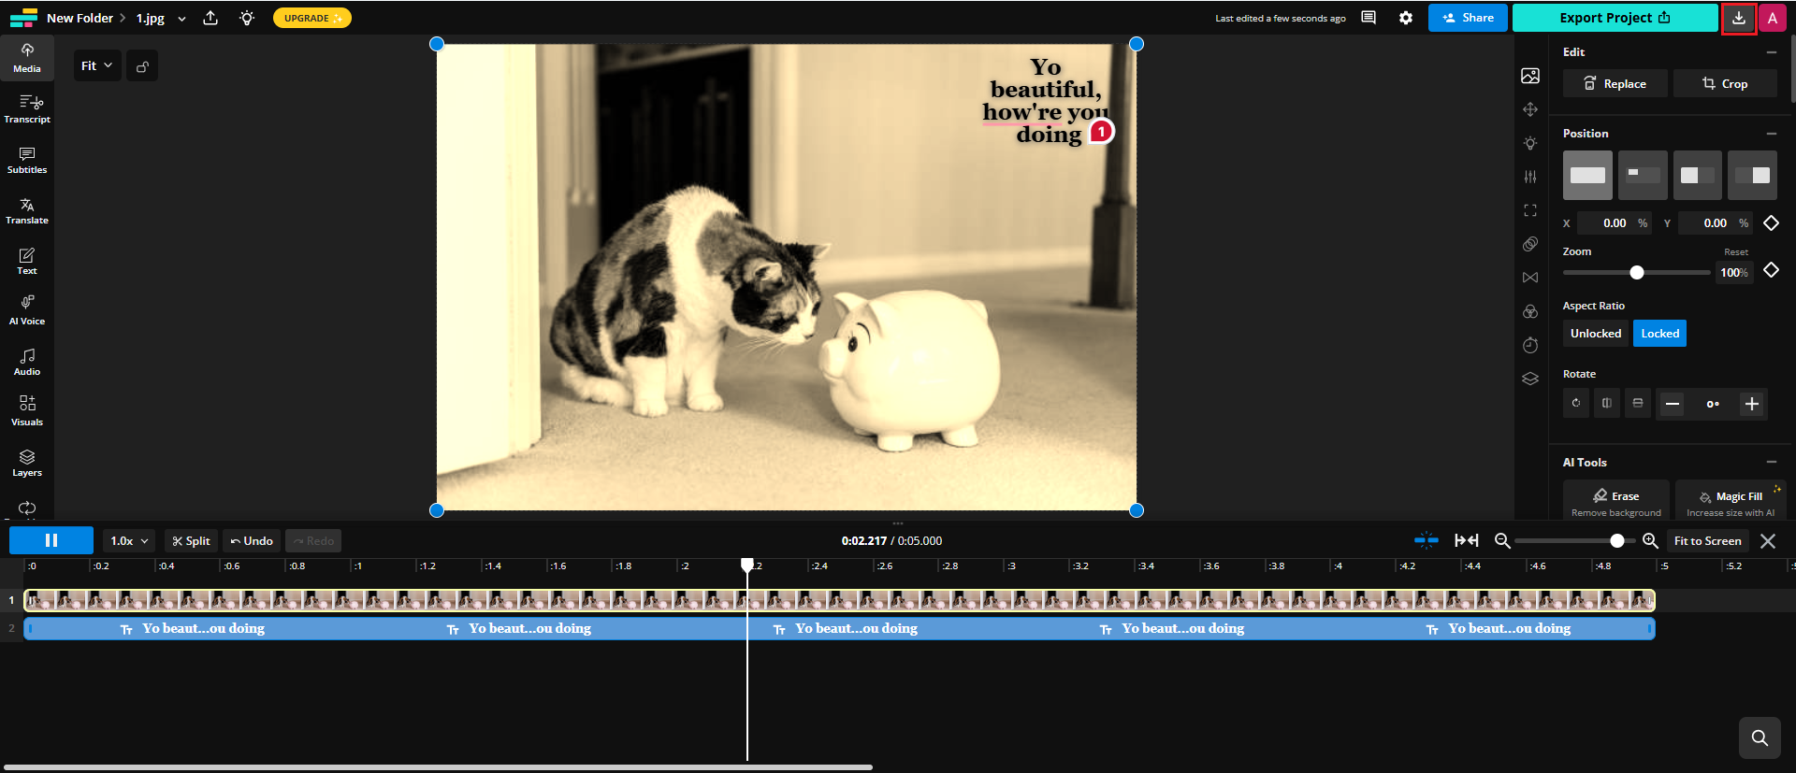Select the right-half position preset
The image size is (1796, 773).
tap(1752, 175)
